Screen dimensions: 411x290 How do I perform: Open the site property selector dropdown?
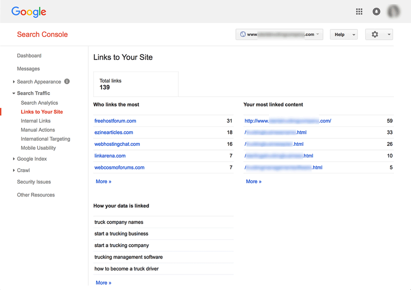pyautogui.click(x=279, y=34)
